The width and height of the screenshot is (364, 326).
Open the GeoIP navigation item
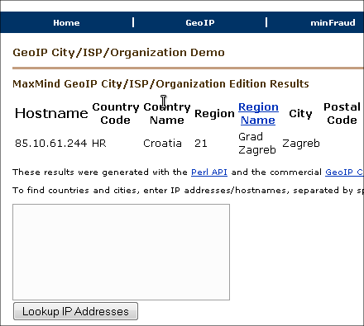[200, 22]
